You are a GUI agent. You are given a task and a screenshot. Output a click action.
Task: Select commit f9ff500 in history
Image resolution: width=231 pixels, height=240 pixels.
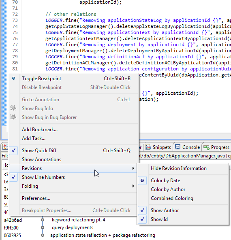click(x=11, y=228)
